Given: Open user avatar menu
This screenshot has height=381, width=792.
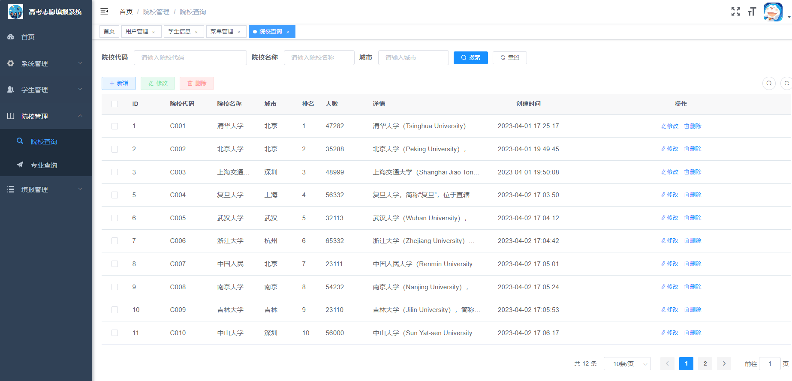Looking at the screenshot, I should click(x=773, y=12).
